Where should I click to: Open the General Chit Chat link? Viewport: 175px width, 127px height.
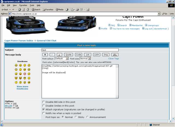coord(46,41)
